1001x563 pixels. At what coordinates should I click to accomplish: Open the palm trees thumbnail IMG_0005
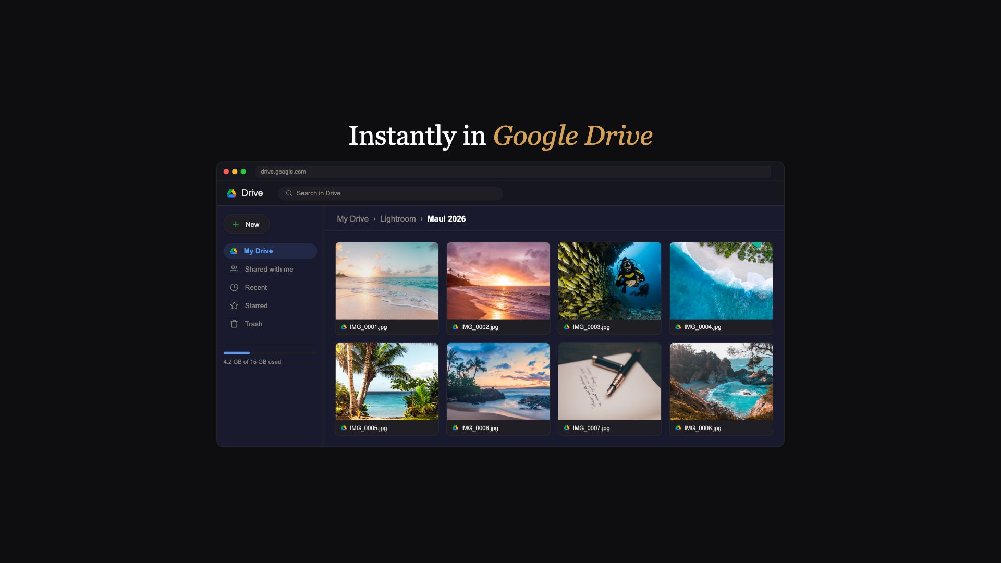(x=387, y=382)
